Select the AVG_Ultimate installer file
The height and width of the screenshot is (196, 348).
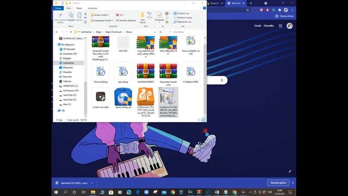pos(168,46)
